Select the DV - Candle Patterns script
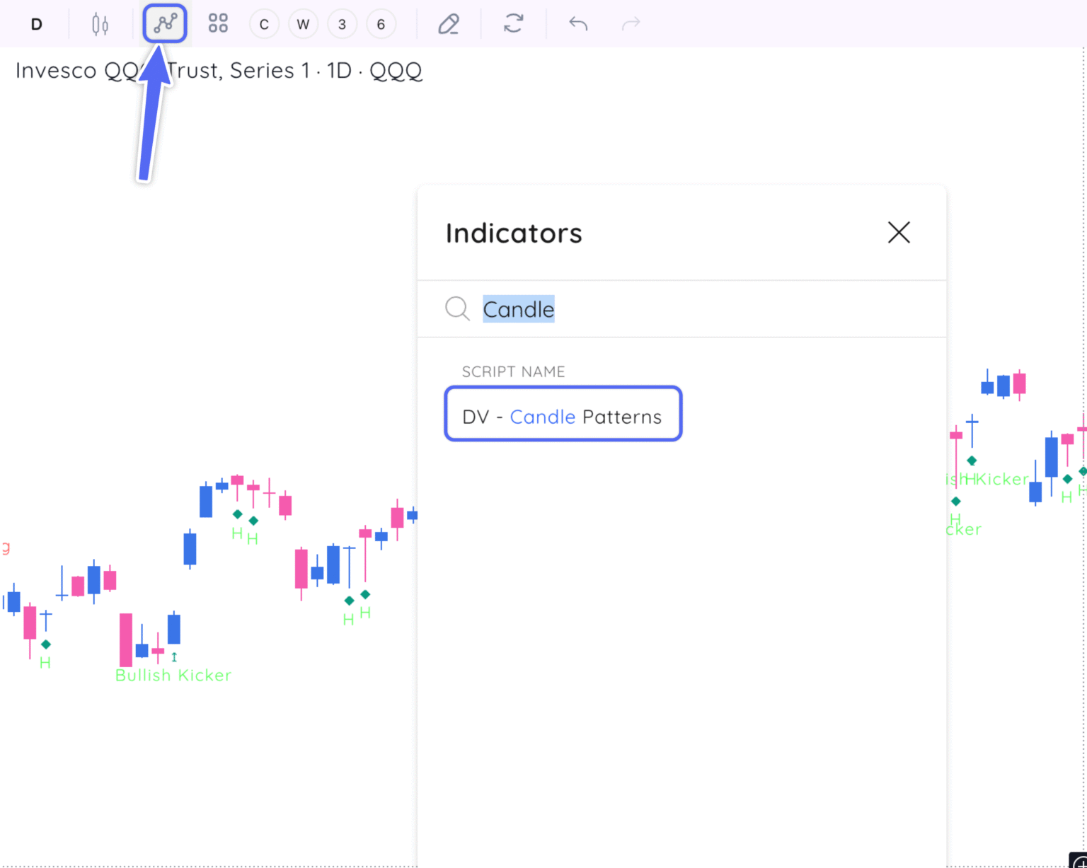 [x=562, y=416]
